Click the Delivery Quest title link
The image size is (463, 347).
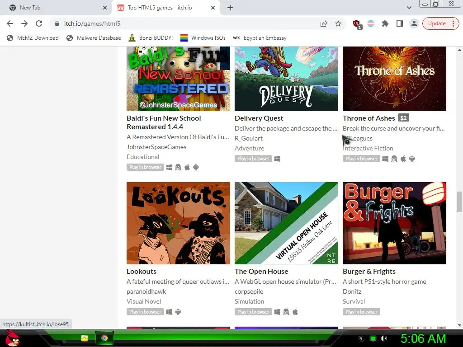(259, 118)
